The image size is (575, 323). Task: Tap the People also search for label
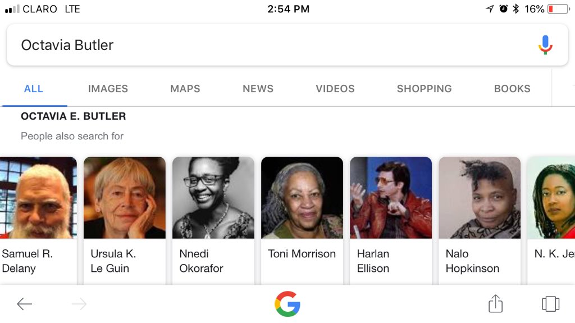coord(72,136)
